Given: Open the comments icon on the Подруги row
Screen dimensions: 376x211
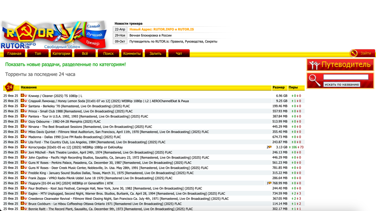Looking at the screenshot, I should tap(270, 183).
